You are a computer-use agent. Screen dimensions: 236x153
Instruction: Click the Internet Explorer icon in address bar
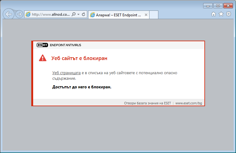pyautogui.click(x=28, y=14)
